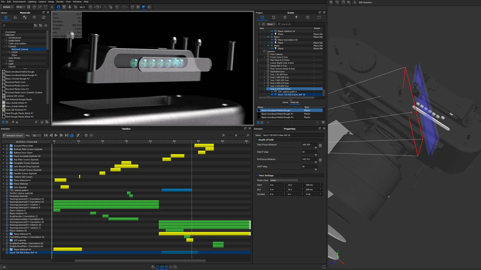Image resolution: width=481 pixels, height=270 pixels.
Task: Open the Lighting menu
Action: pos(32,1)
